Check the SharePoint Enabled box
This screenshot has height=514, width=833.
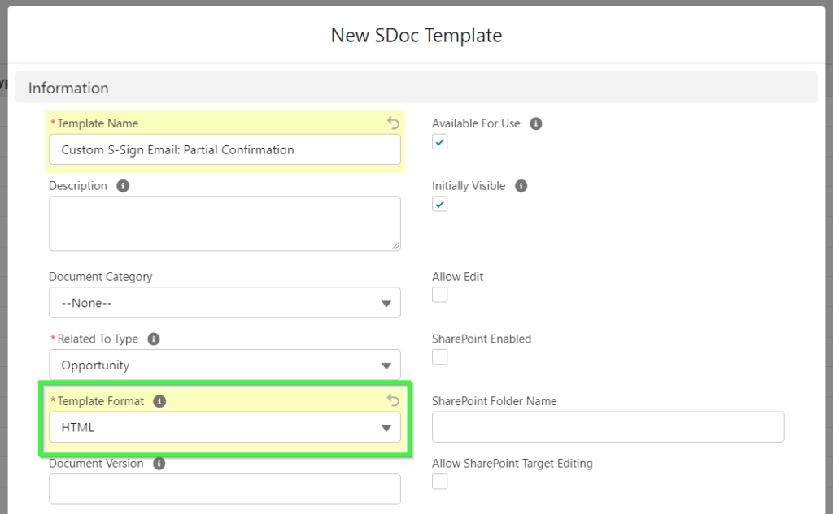click(439, 356)
